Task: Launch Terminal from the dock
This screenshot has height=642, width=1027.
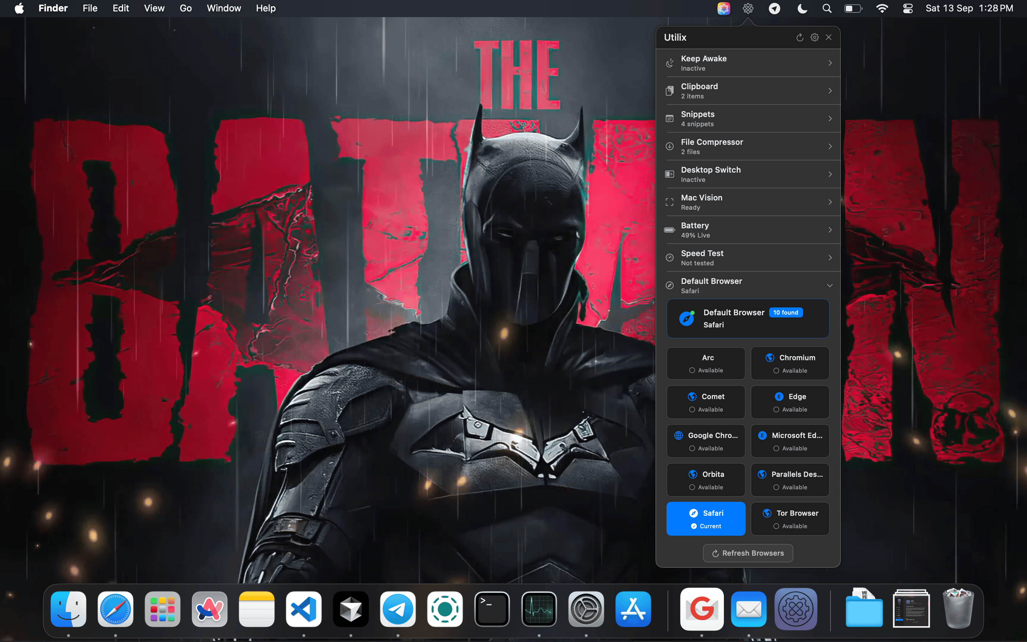Action: click(x=492, y=609)
